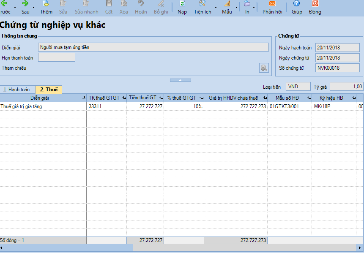
Task: Open the Mẫu dropdown arrow
Action: pyautogui.click(x=236, y=7)
